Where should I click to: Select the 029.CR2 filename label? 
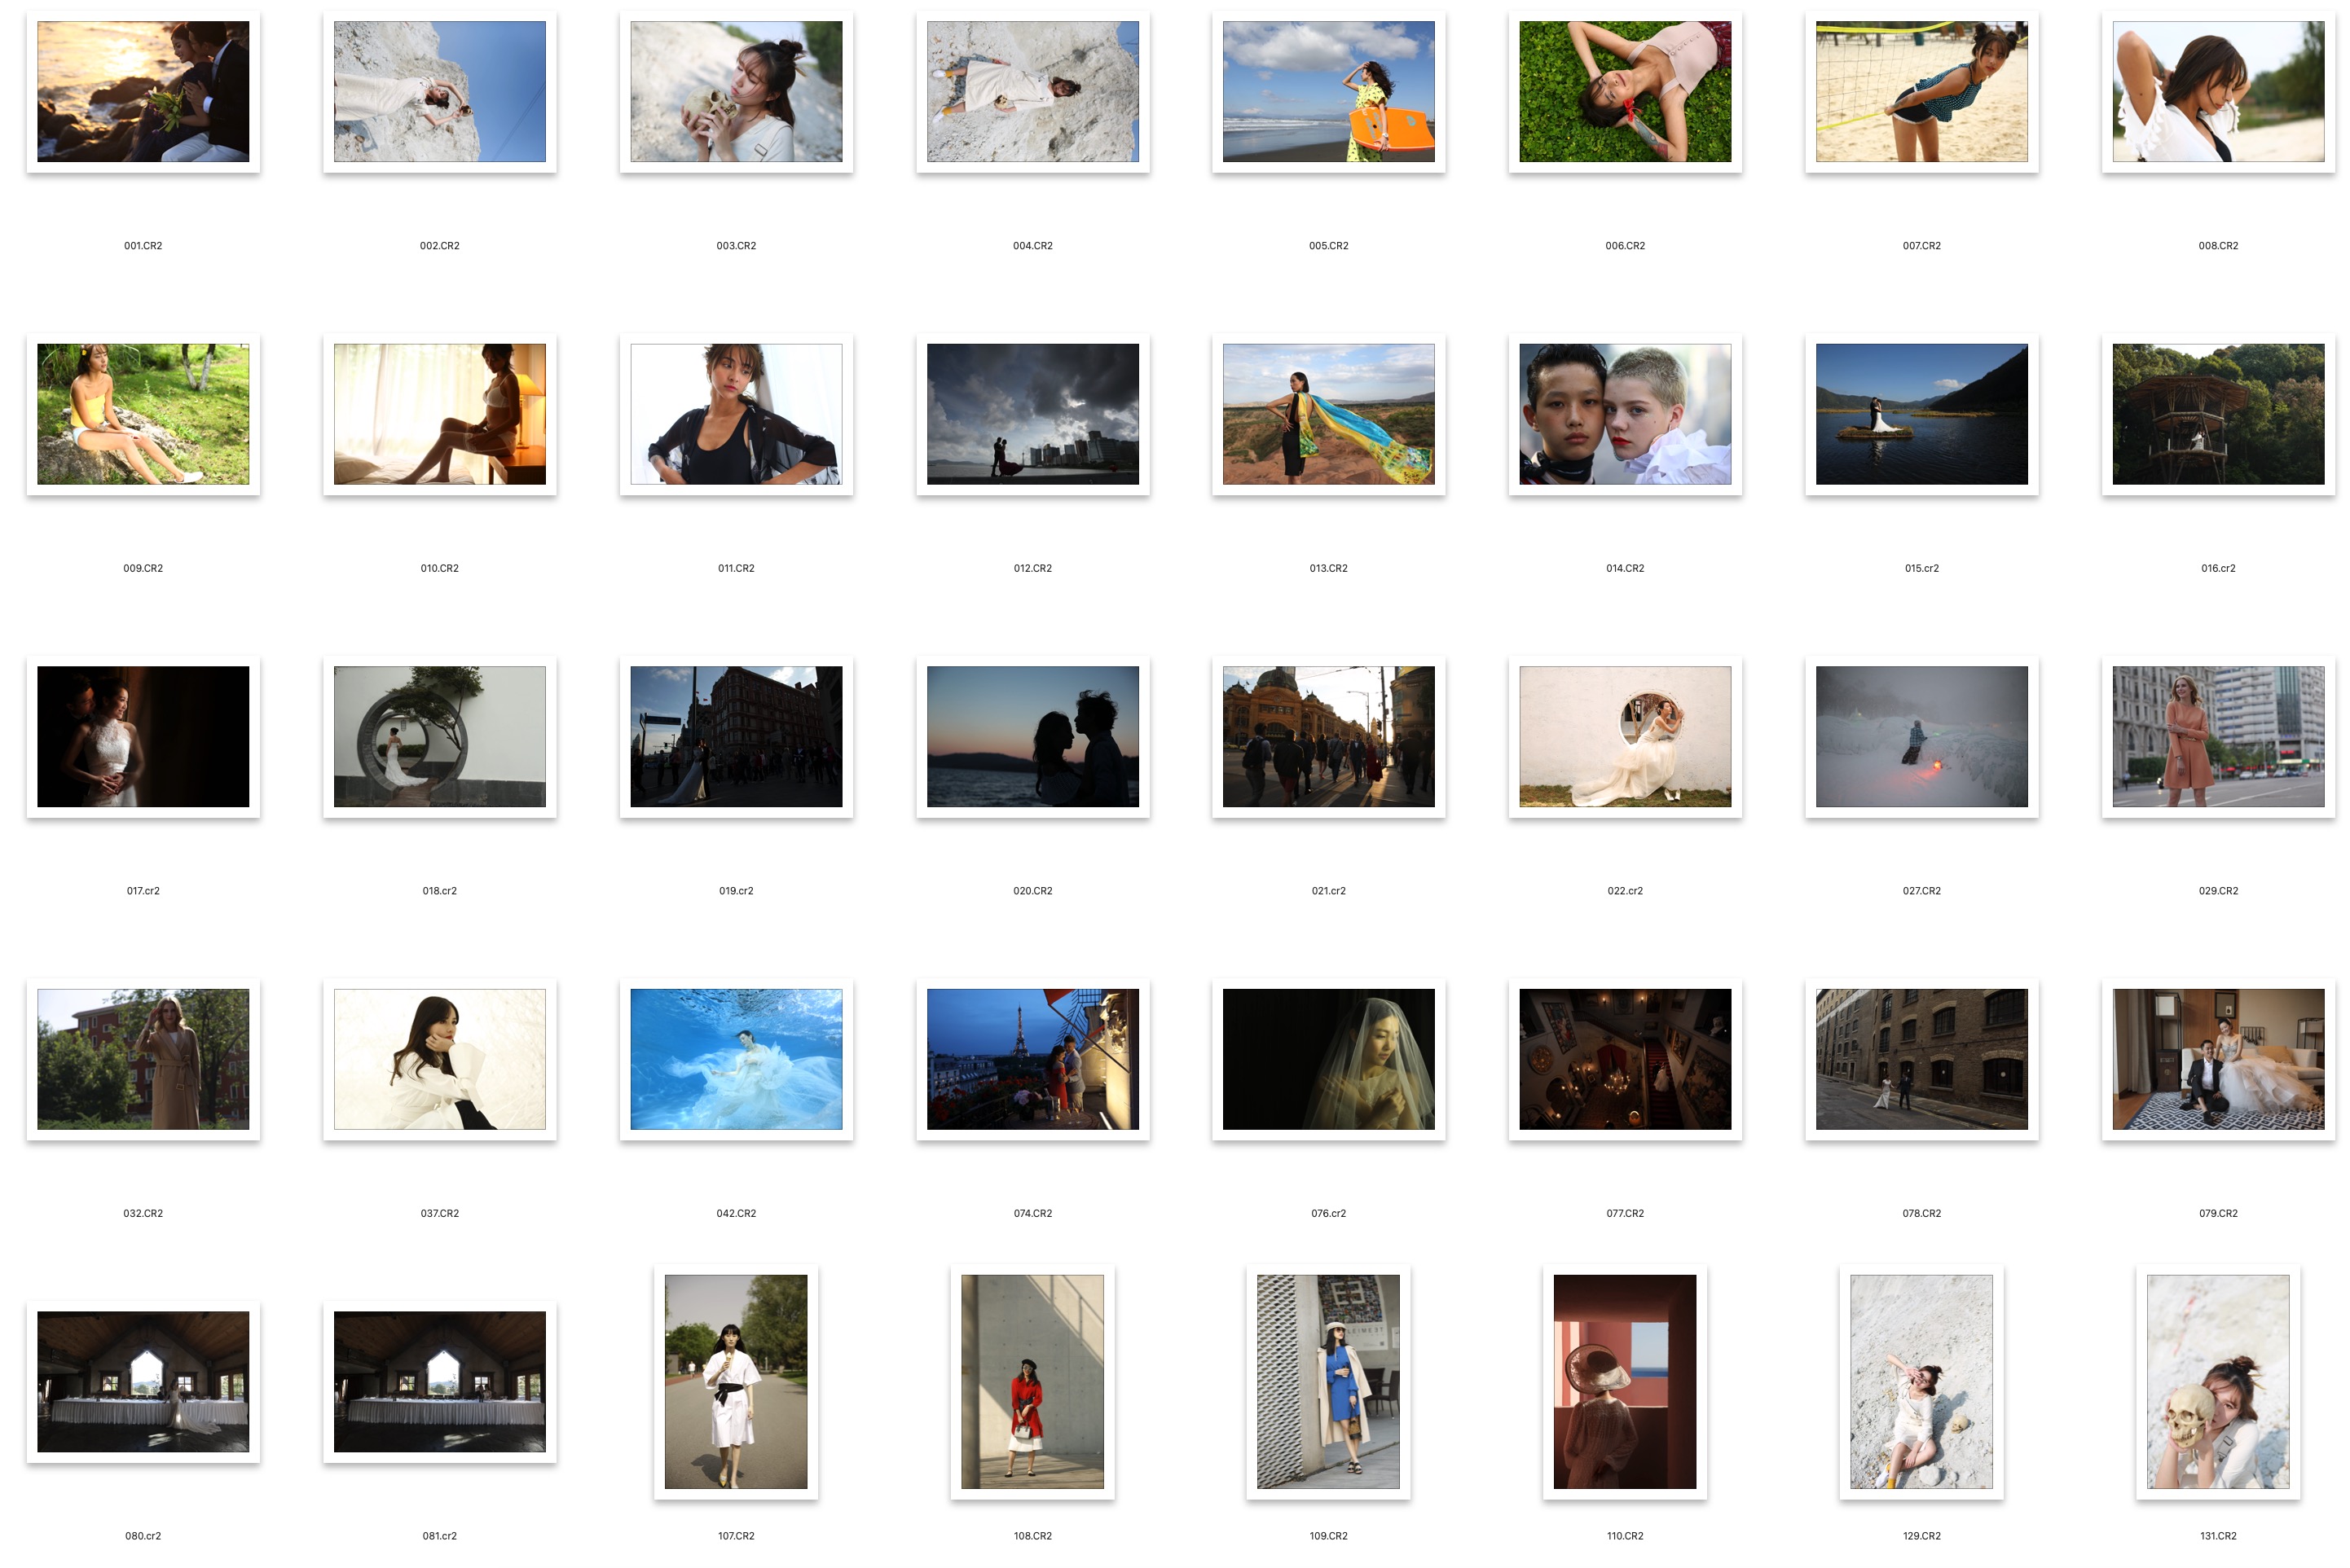pos(2217,891)
